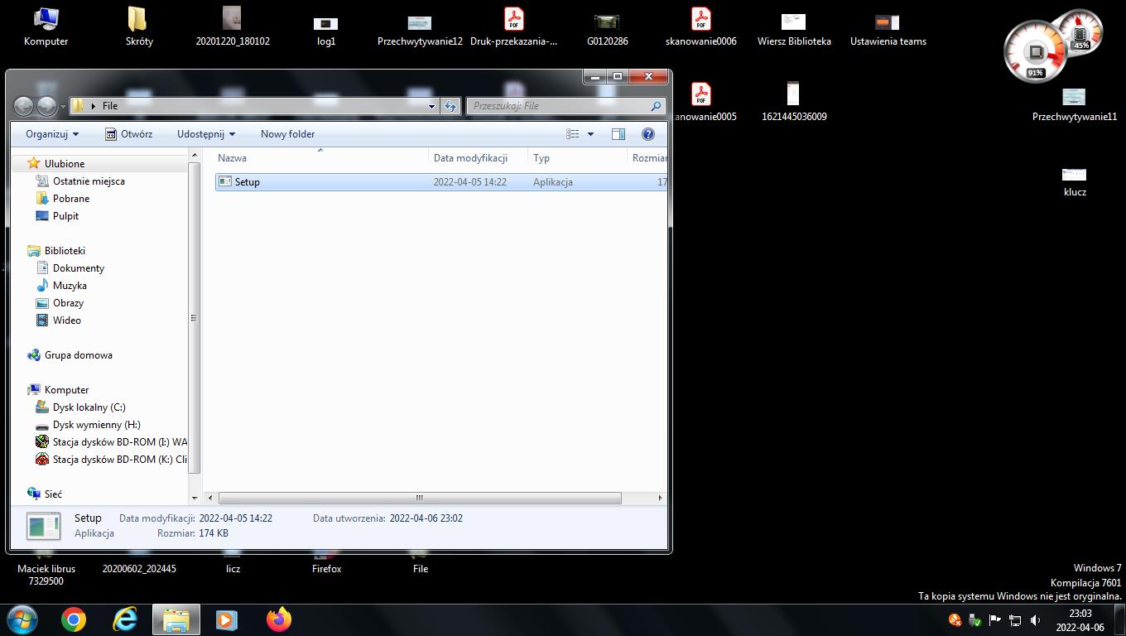Click the refresh button beside address bar
The width and height of the screenshot is (1126, 636).
pos(450,106)
